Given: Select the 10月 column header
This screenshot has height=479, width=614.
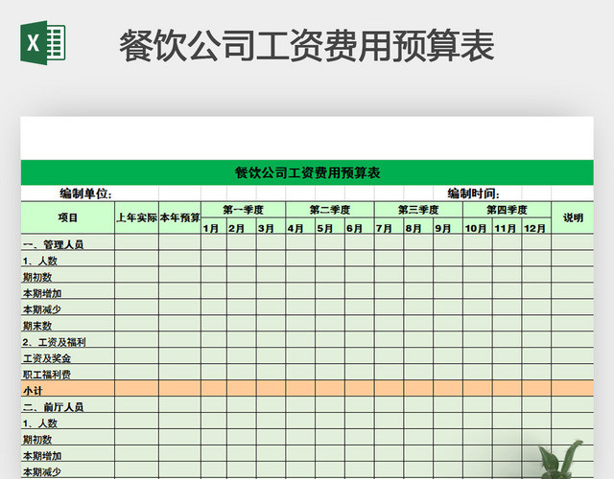Looking at the screenshot, I should tap(478, 228).
